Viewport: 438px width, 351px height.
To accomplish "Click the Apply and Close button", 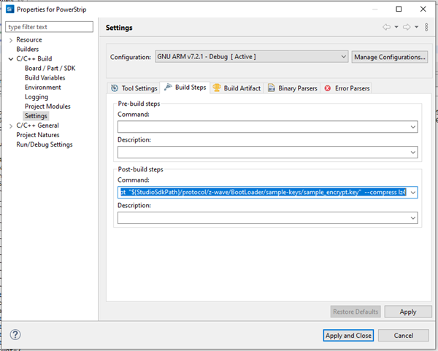I will pyautogui.click(x=348, y=335).
